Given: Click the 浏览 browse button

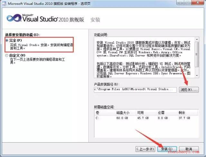Looking at the screenshot, I should (x=189, y=90).
